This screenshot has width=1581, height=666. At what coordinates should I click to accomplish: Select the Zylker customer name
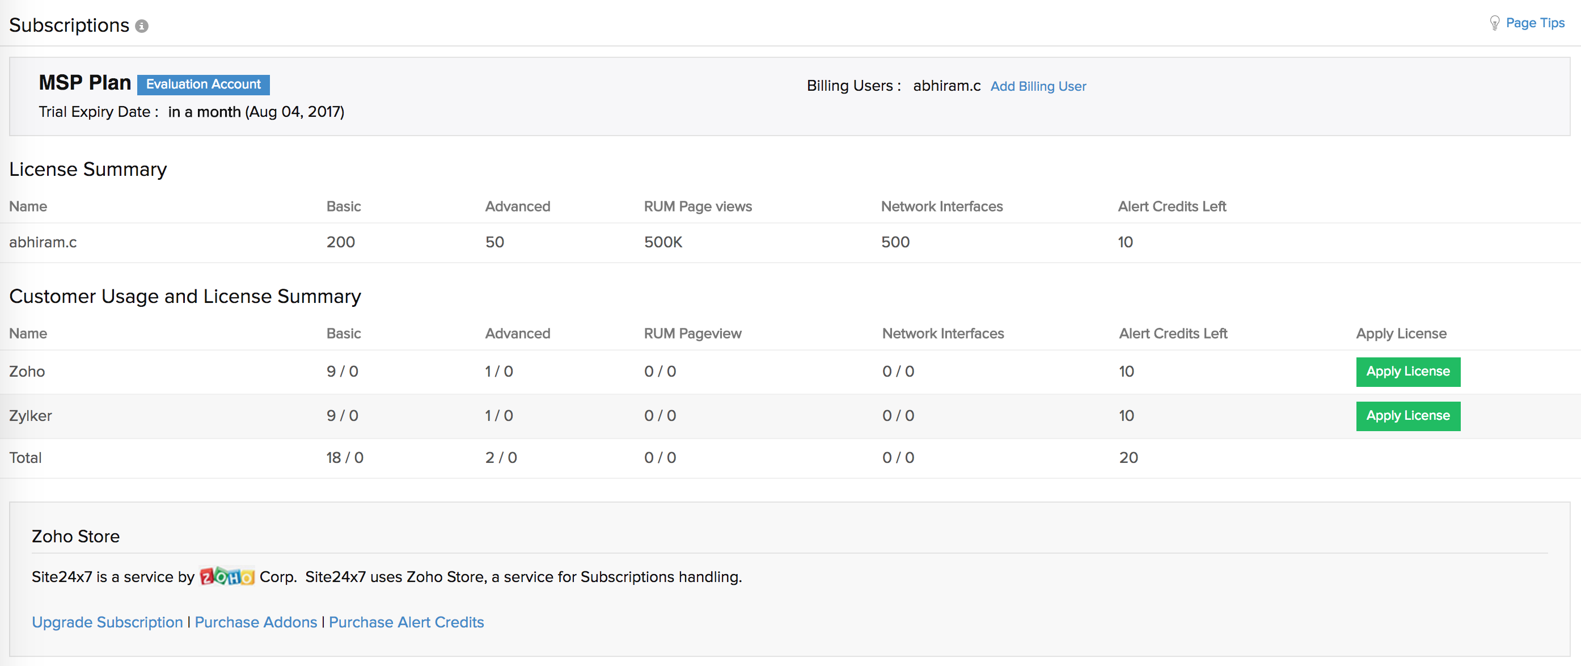31,416
